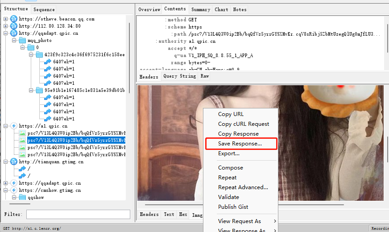The width and height of the screenshot is (389, 232).
Task: Open the Chart tab
Action: 221,9
